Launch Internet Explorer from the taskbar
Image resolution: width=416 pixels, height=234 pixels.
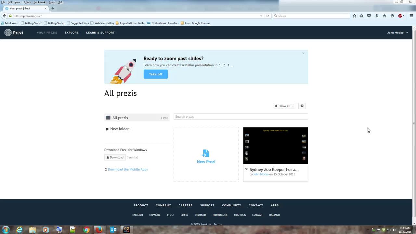(x=19, y=230)
